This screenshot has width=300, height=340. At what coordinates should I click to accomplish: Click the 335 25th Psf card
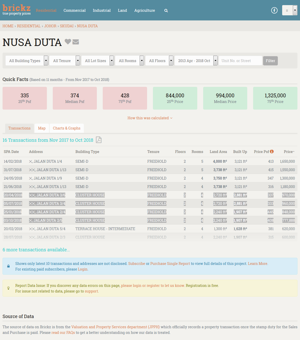[x=25, y=98]
